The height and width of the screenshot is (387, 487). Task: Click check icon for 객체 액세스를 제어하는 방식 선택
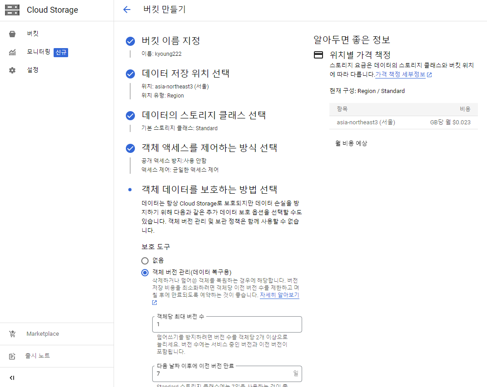tap(130, 148)
